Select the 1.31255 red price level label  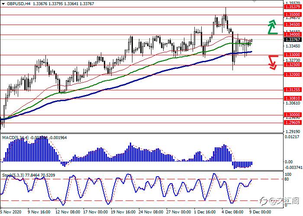click(x=293, y=90)
